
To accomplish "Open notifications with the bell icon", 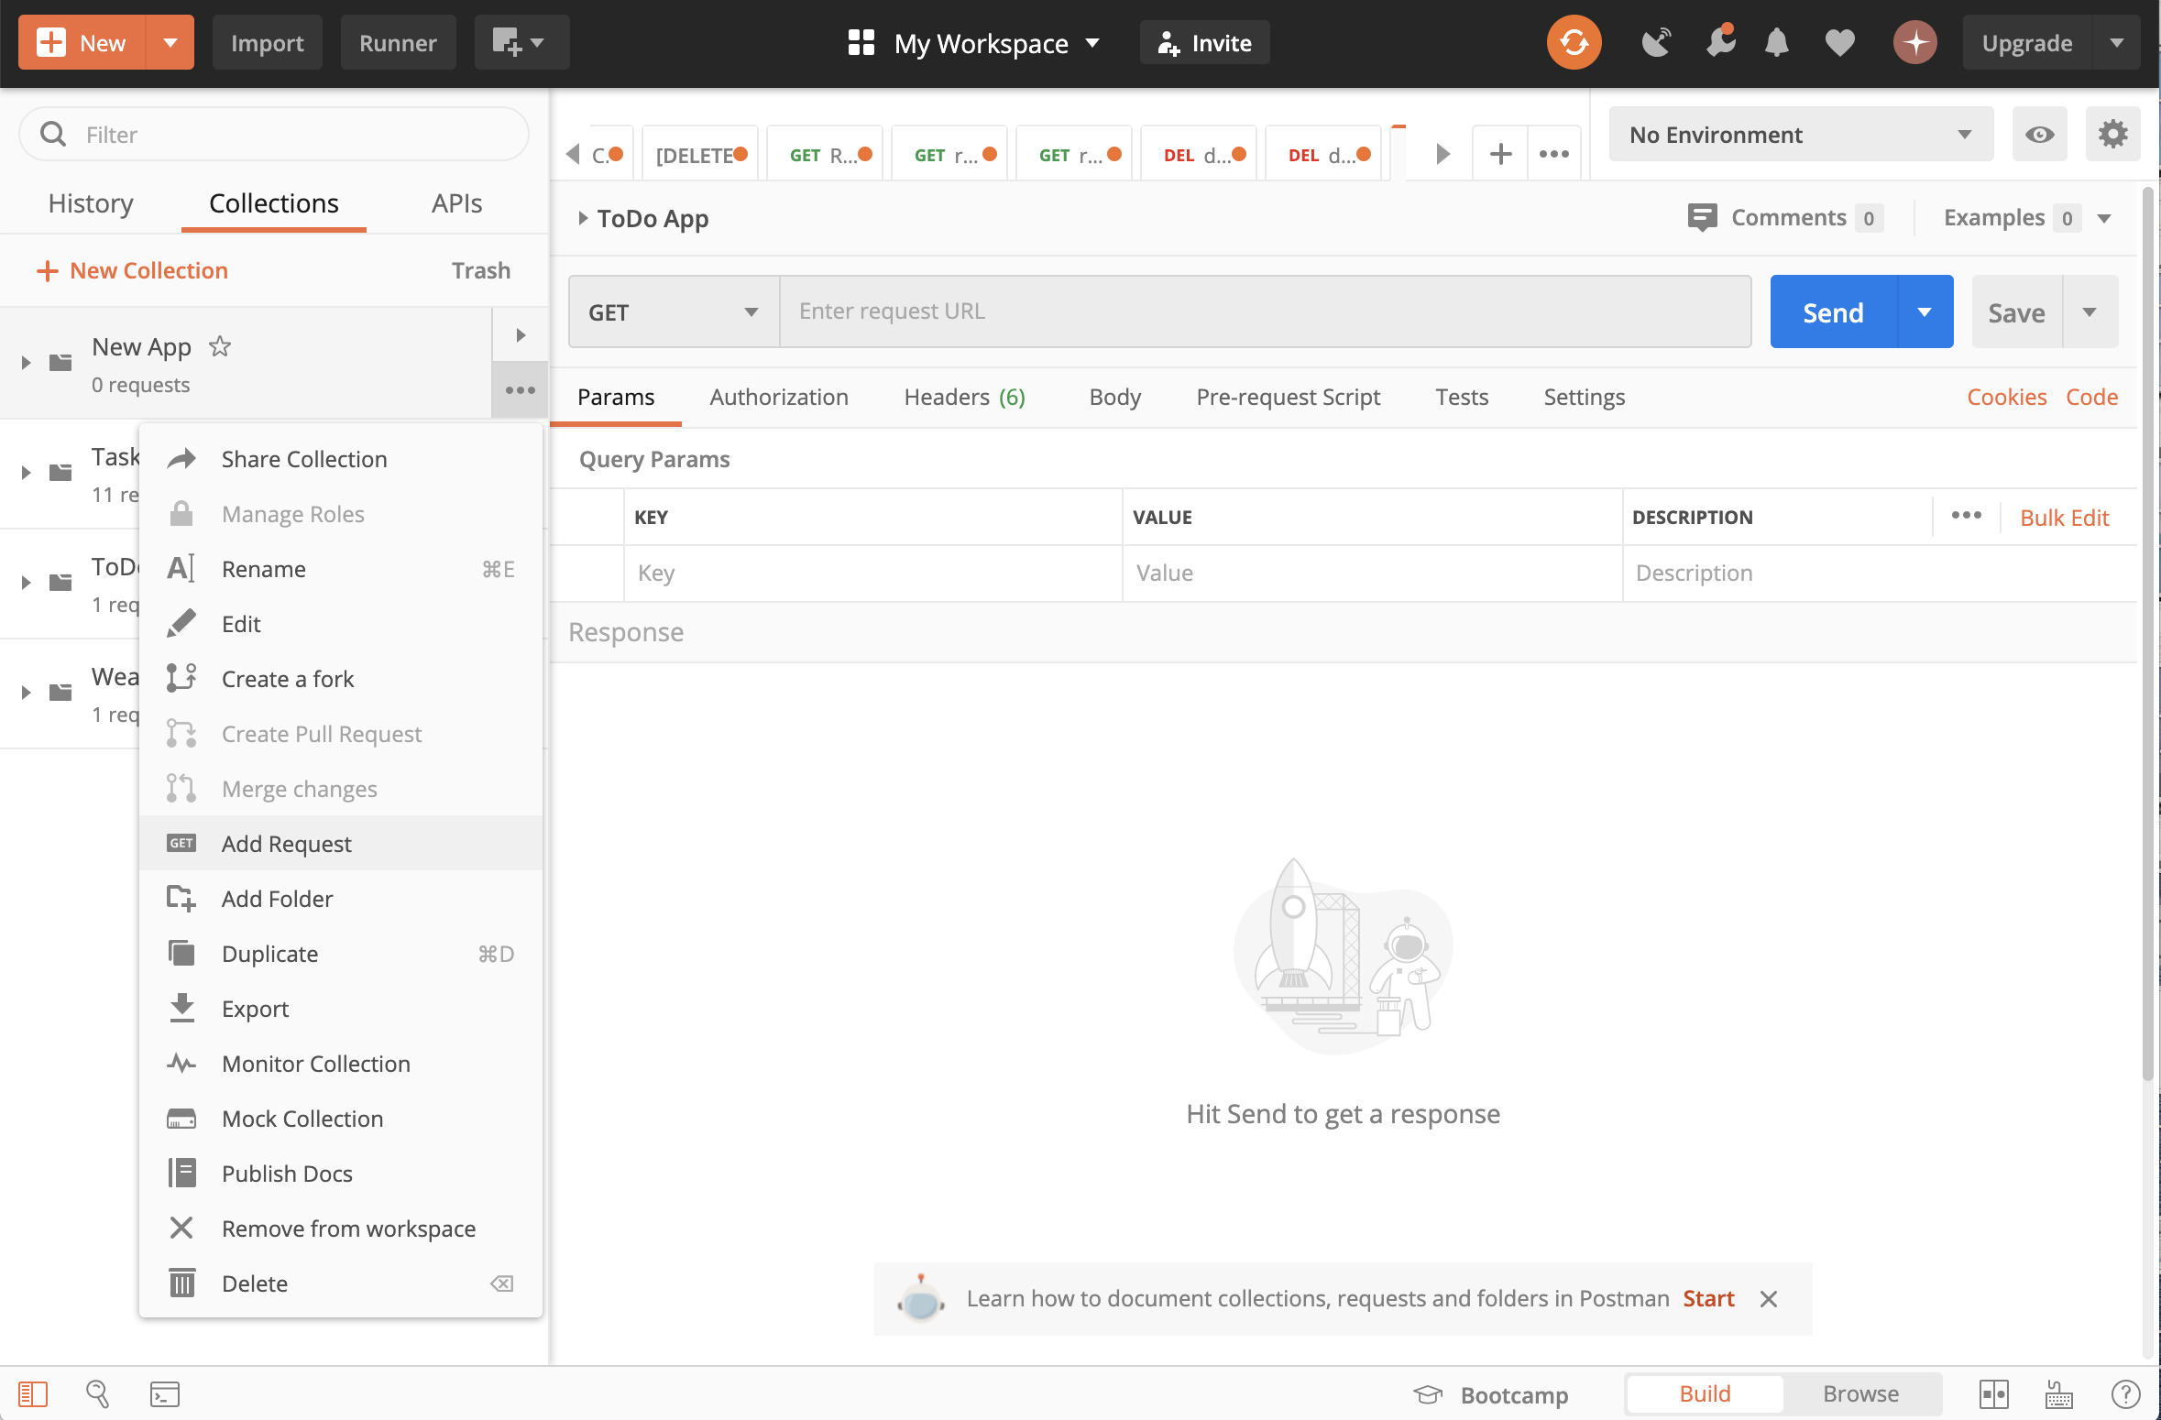I will click(1778, 42).
